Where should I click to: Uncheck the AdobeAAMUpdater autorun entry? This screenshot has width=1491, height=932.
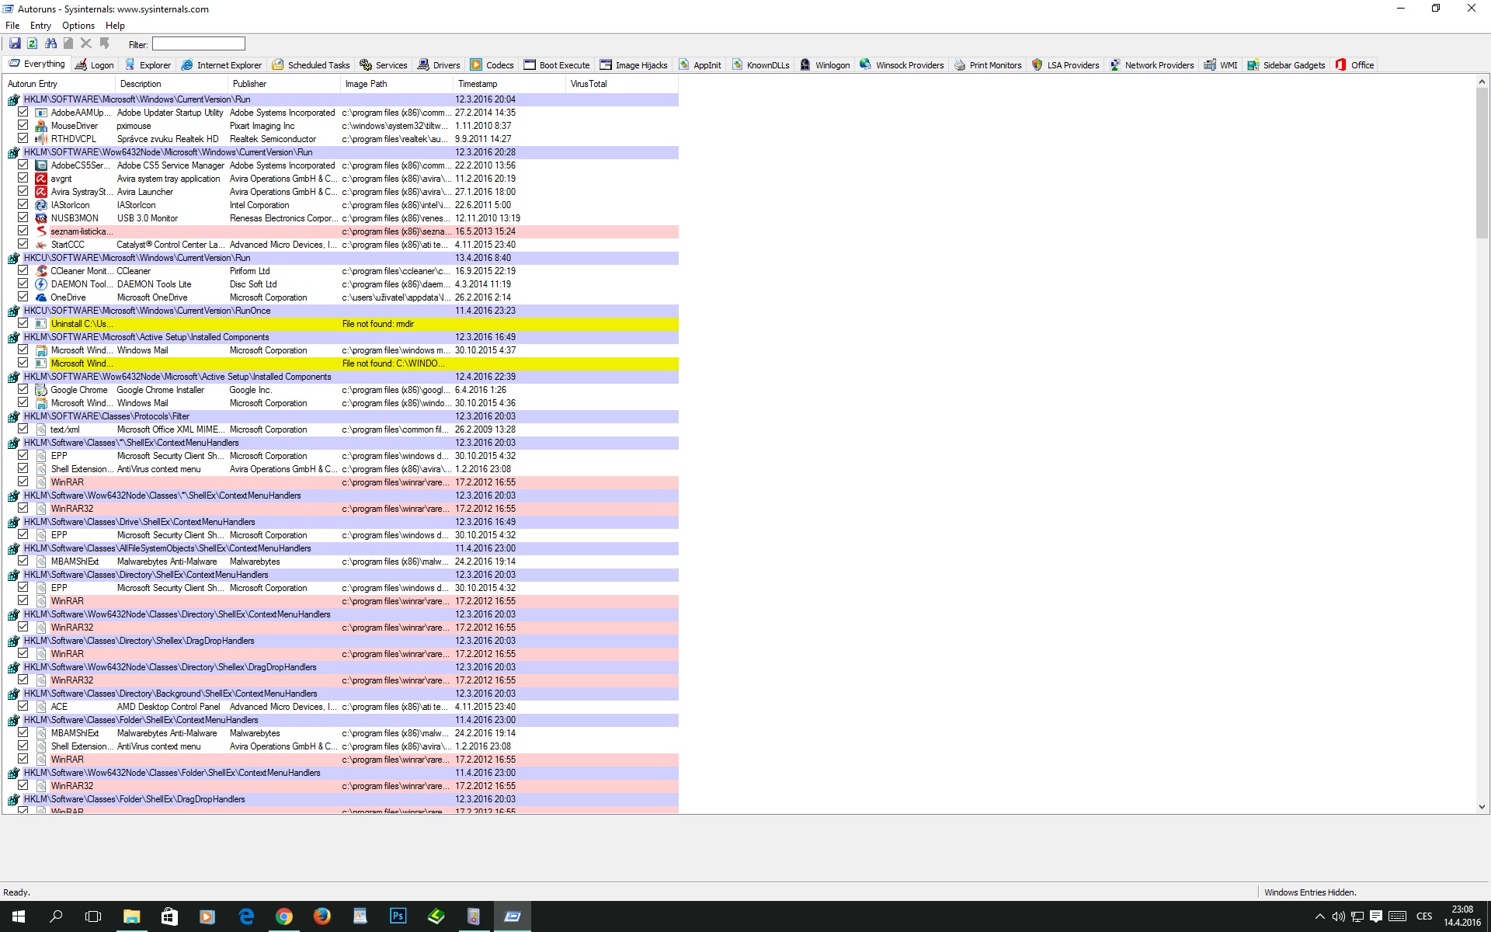point(23,113)
